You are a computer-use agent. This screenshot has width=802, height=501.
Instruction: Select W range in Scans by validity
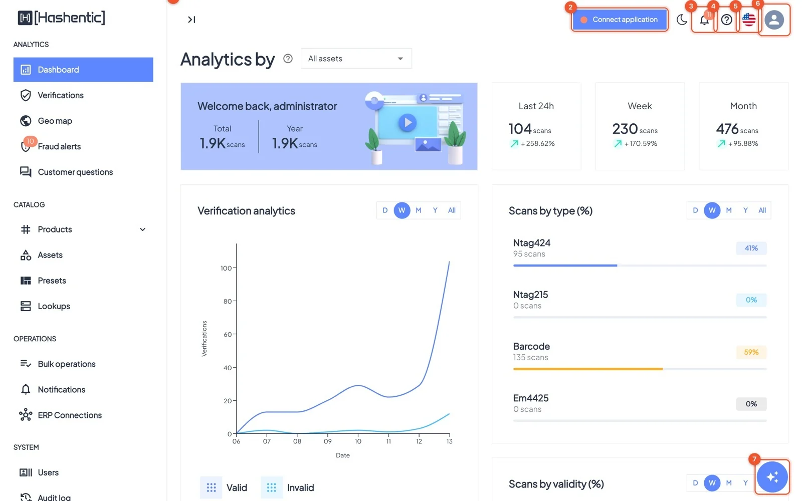[712, 483]
